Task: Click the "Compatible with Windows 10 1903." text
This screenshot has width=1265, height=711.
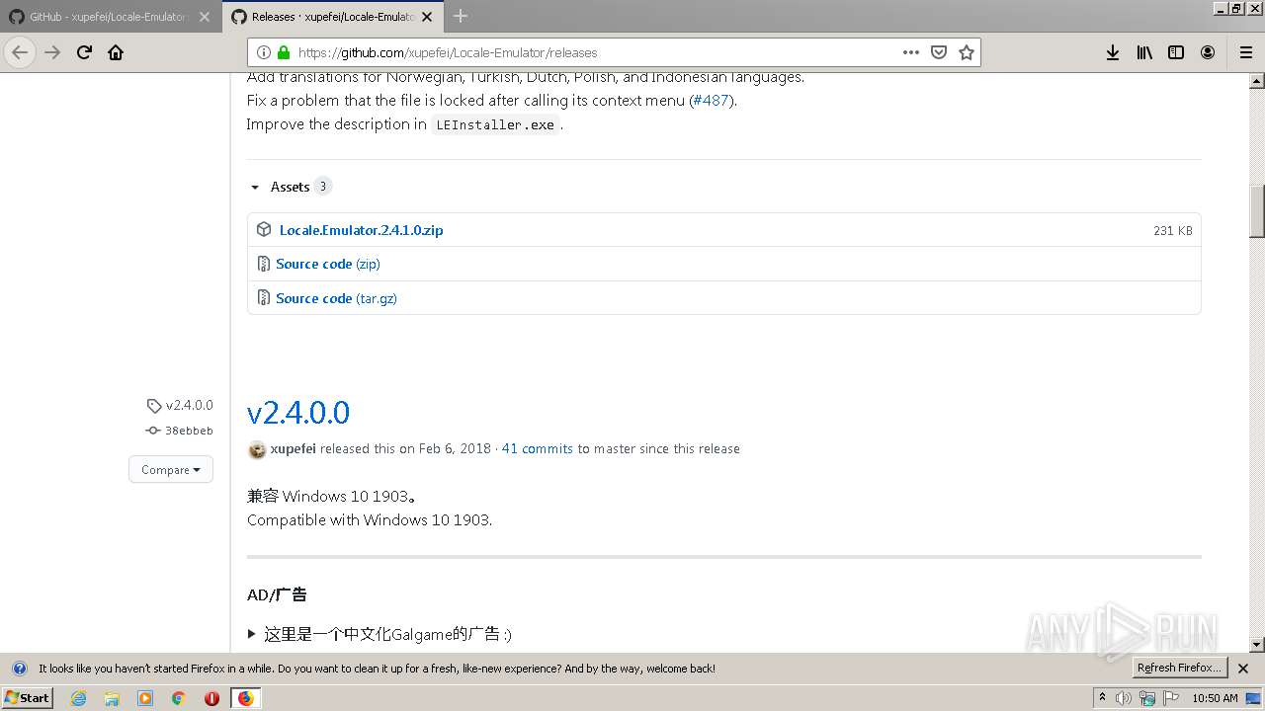Action: coord(370,519)
